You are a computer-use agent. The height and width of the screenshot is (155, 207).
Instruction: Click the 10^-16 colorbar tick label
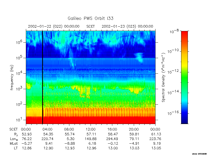click(173, 113)
